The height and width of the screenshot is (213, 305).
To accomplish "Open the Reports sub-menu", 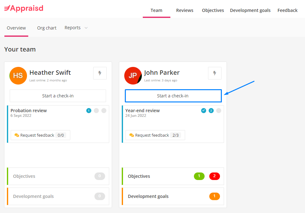I will point(76,28).
